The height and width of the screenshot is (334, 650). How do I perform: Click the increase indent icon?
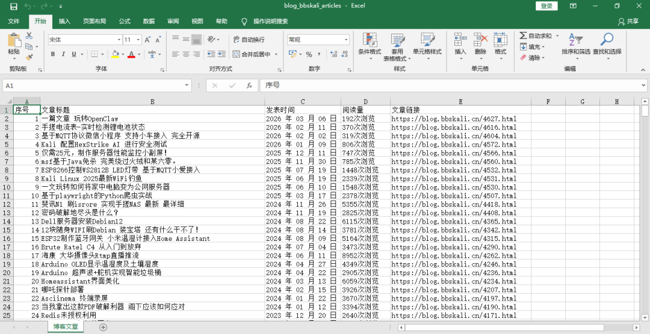tap(221, 54)
